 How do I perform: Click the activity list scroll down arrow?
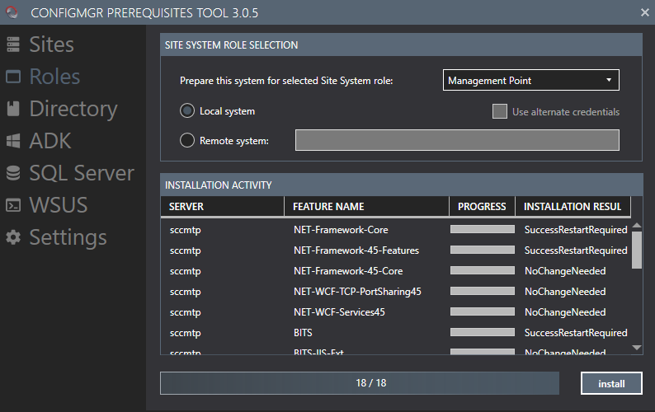click(637, 347)
